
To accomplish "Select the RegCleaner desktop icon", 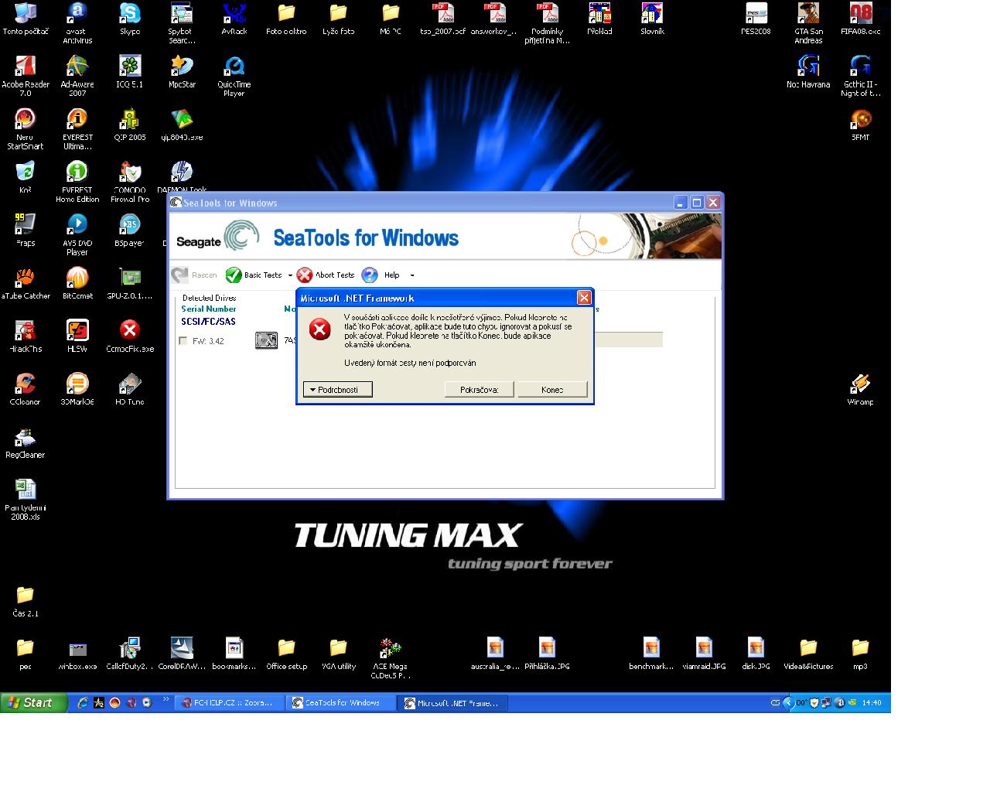I will 26,442.
